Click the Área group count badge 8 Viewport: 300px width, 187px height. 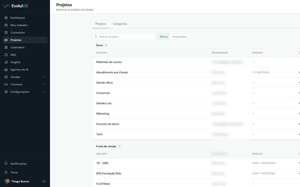[106, 45]
